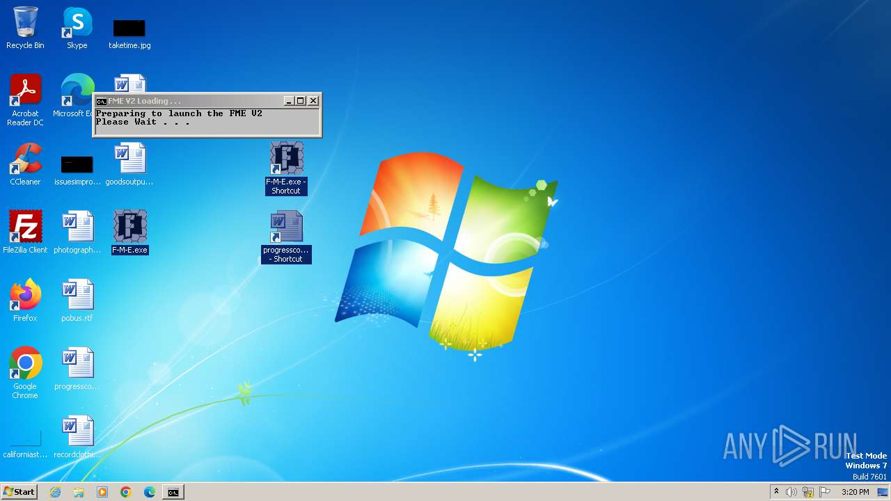
Task: Maximize the FME V2 Loading window
Action: click(x=301, y=101)
